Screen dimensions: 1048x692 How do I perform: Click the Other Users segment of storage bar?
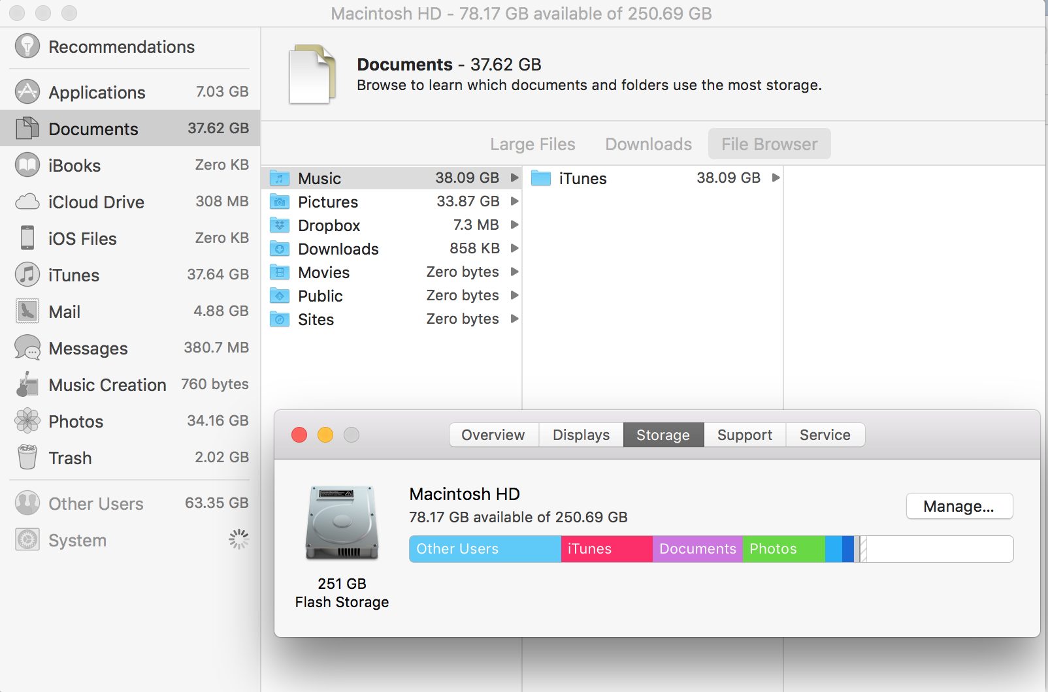click(485, 549)
